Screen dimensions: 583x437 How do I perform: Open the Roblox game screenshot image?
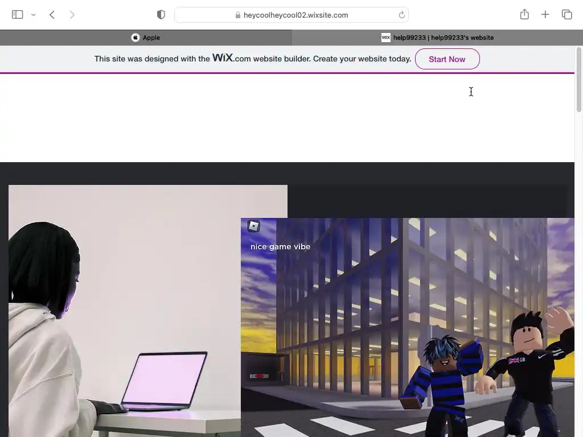(408, 327)
